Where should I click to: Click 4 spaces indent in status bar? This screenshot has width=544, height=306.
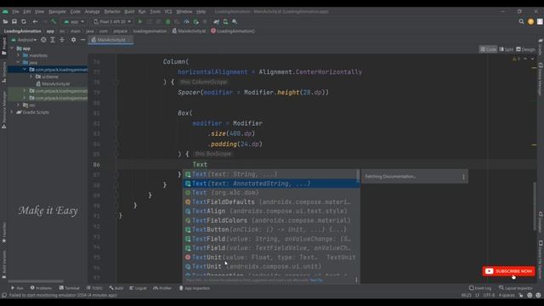(x=507, y=295)
